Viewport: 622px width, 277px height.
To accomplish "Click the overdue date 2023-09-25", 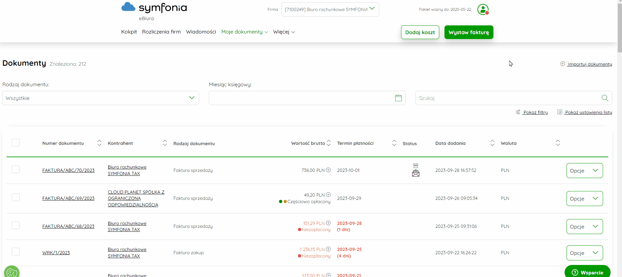I will [349, 249].
